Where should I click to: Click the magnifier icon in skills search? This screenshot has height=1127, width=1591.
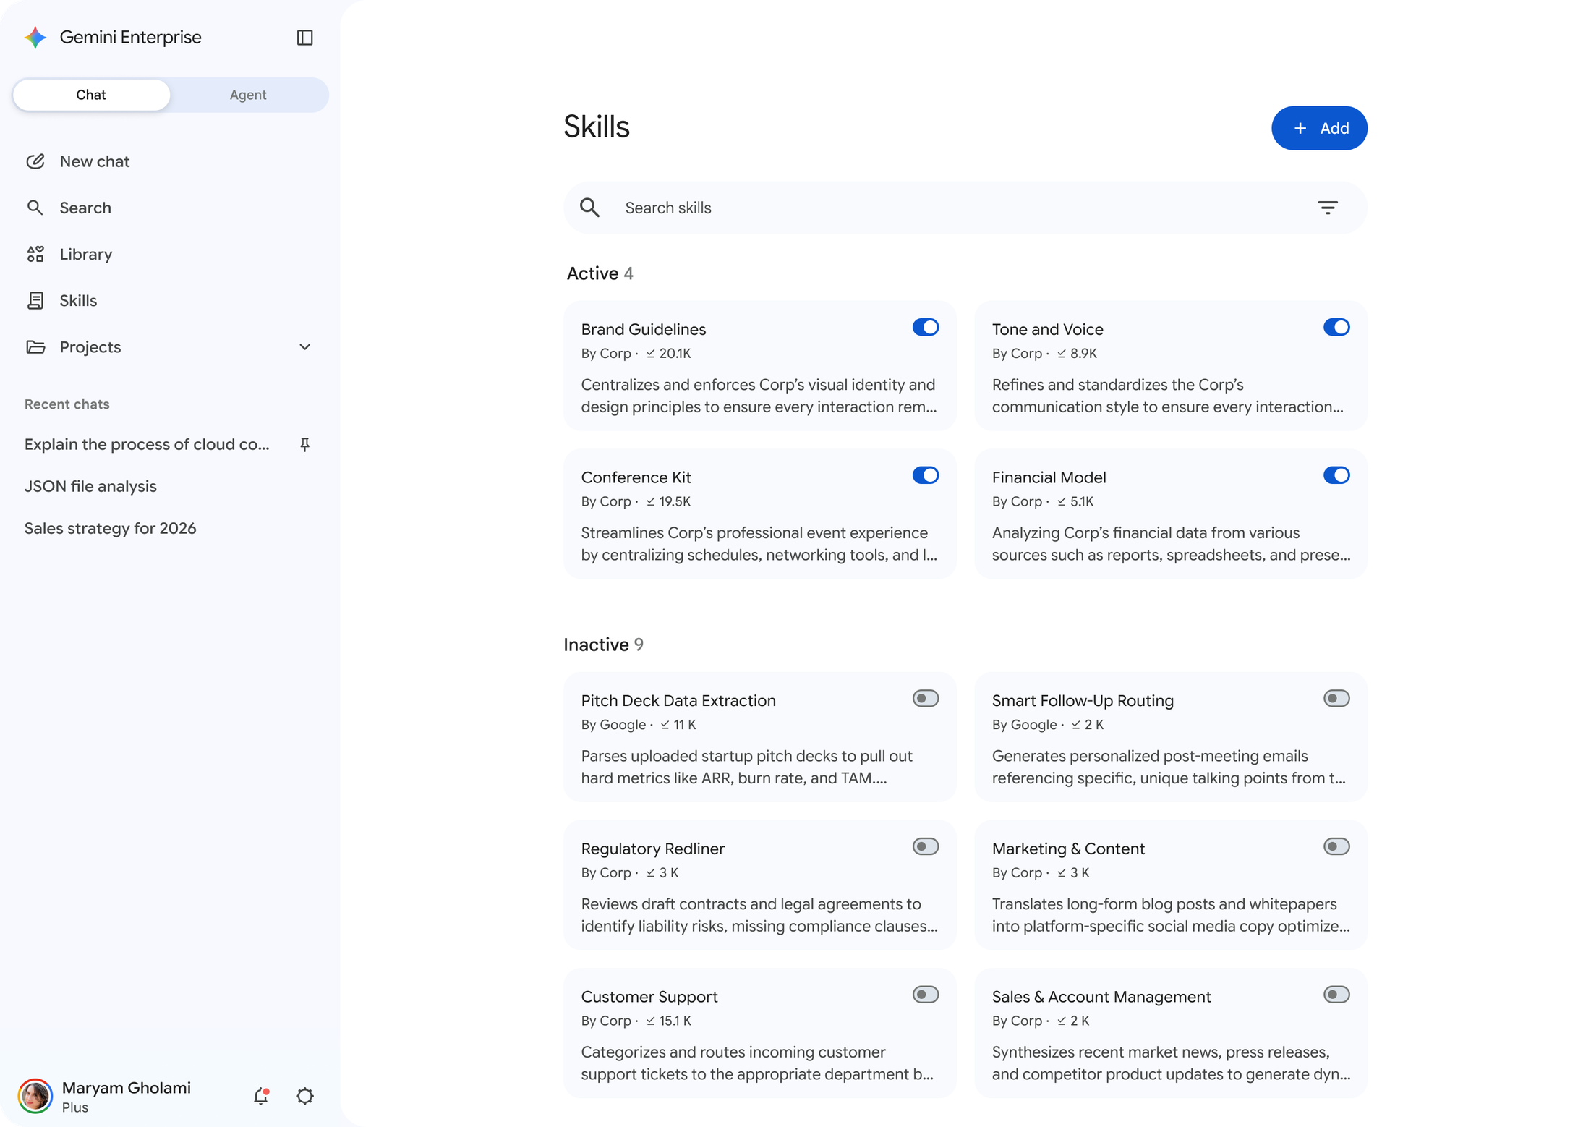pyautogui.click(x=590, y=208)
